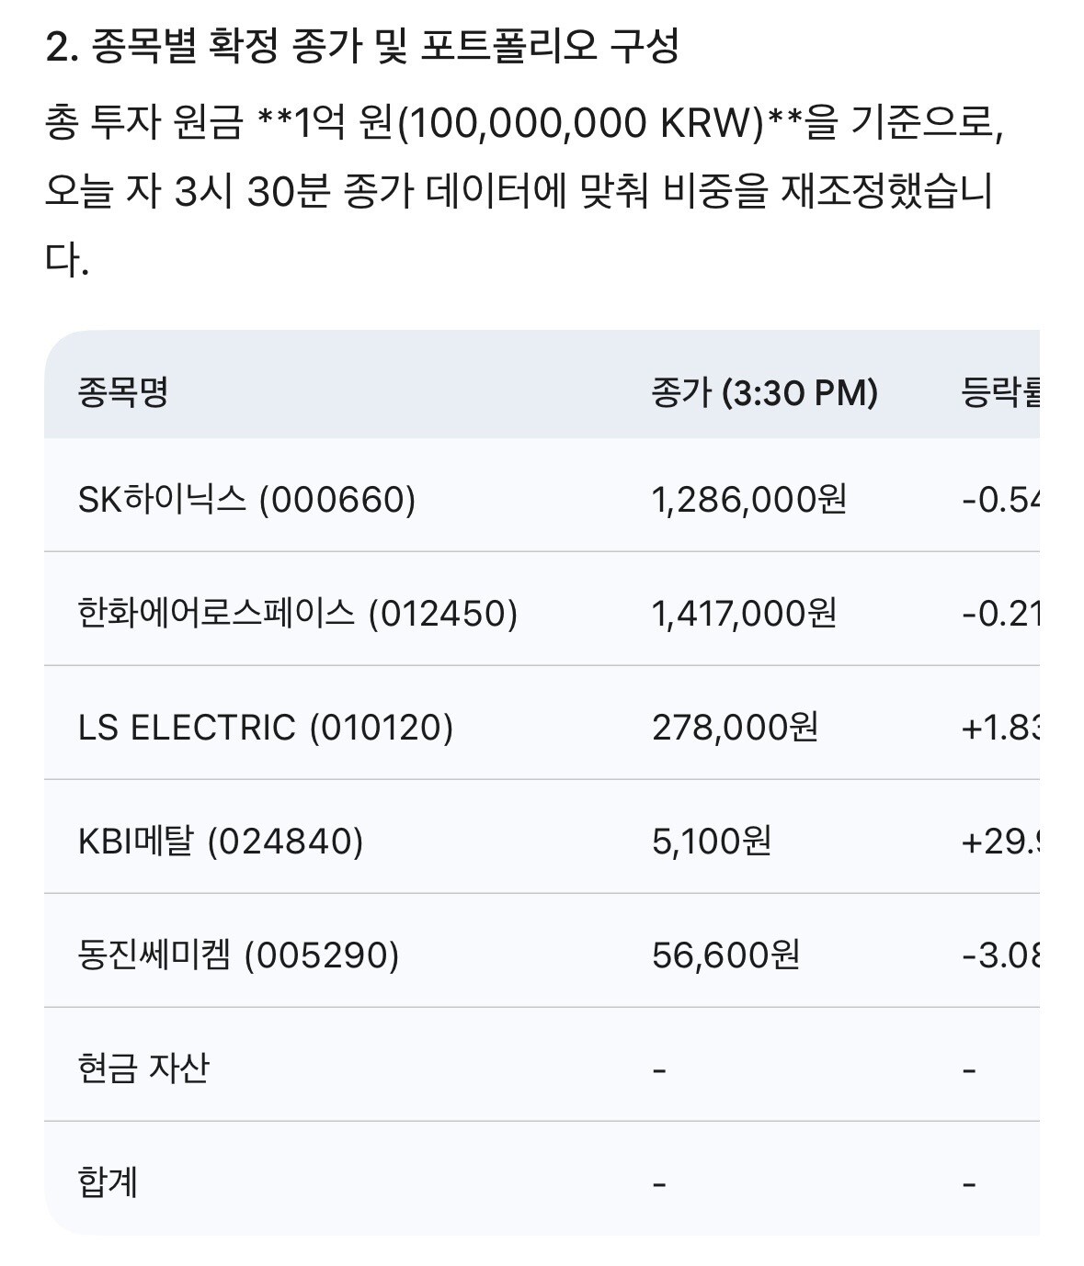This screenshot has height=1266, width=1084.
Task: Click the 'LS ELECTRIC (010120)' stock name
Action: [x=266, y=727]
